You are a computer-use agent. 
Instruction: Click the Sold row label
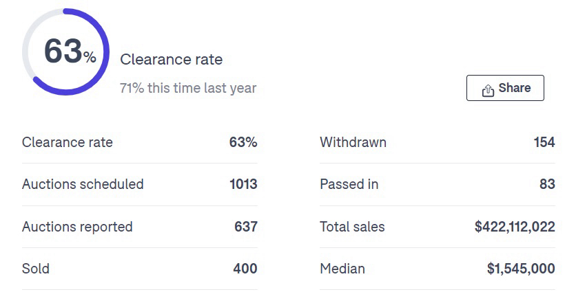pyautogui.click(x=36, y=269)
